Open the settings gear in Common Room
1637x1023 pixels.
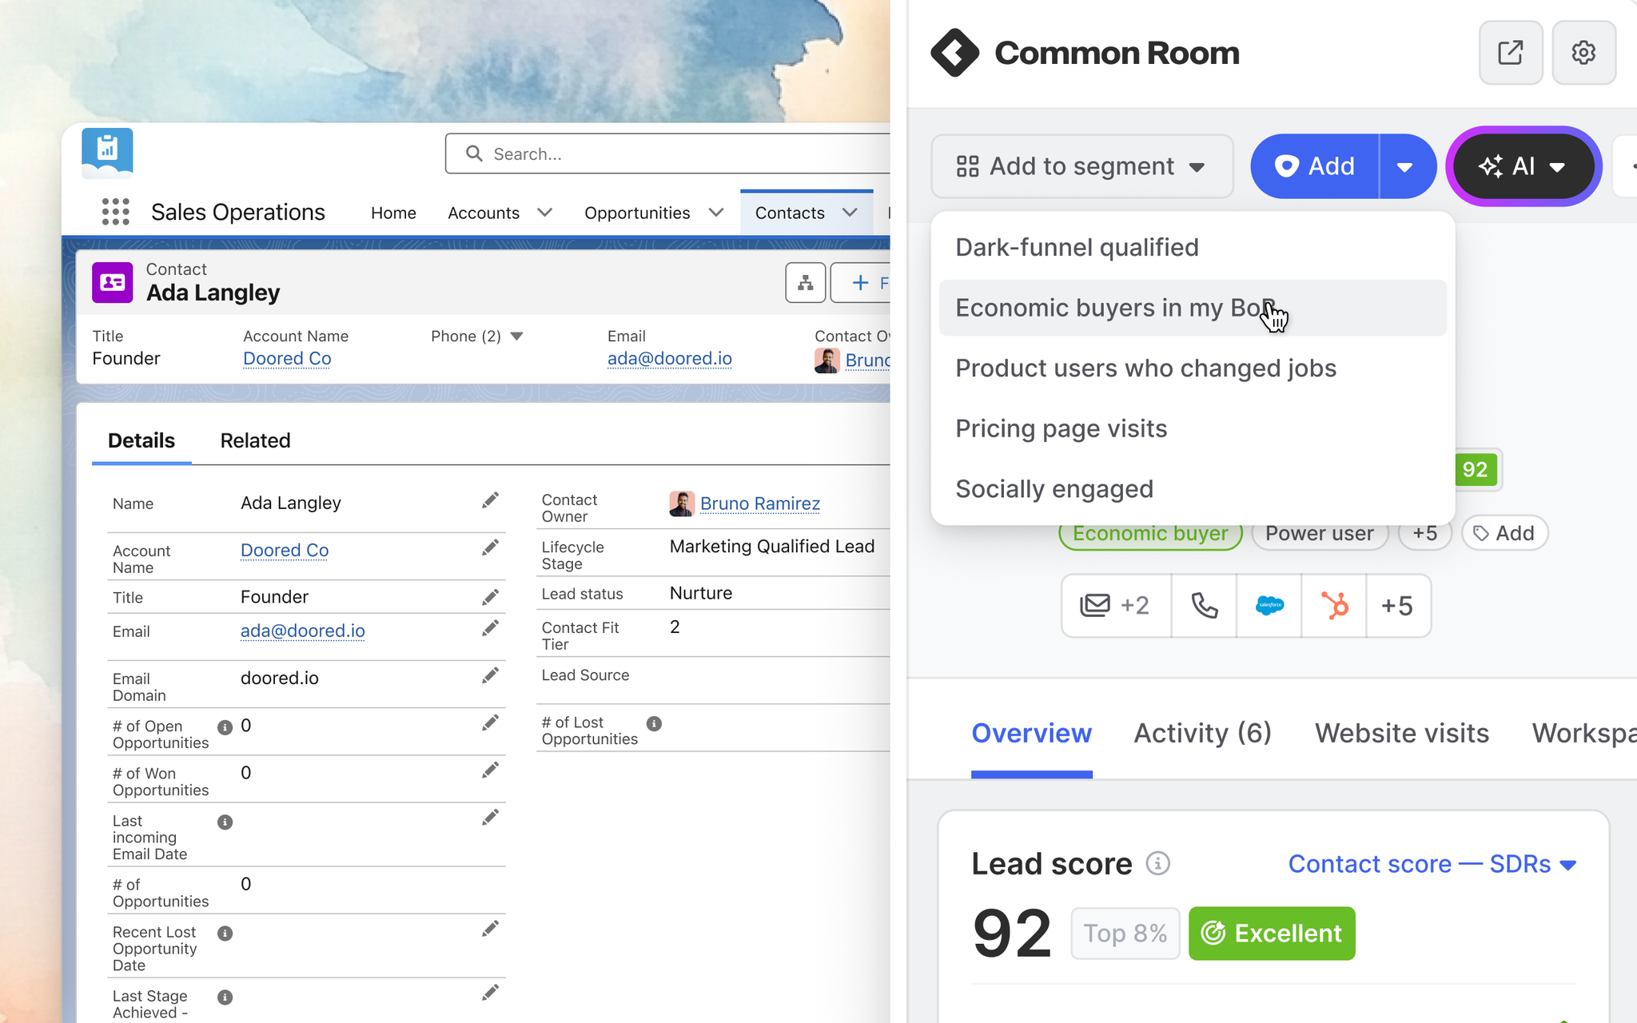point(1583,53)
